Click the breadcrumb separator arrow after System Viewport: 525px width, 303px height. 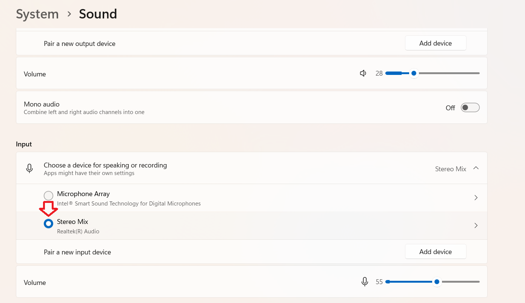69,14
